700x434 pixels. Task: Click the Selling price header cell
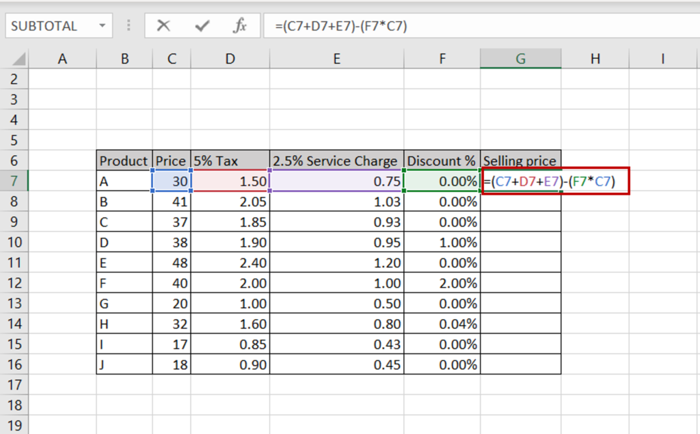[x=520, y=161]
